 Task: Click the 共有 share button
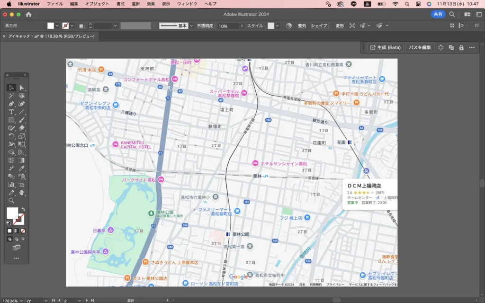(438, 14)
